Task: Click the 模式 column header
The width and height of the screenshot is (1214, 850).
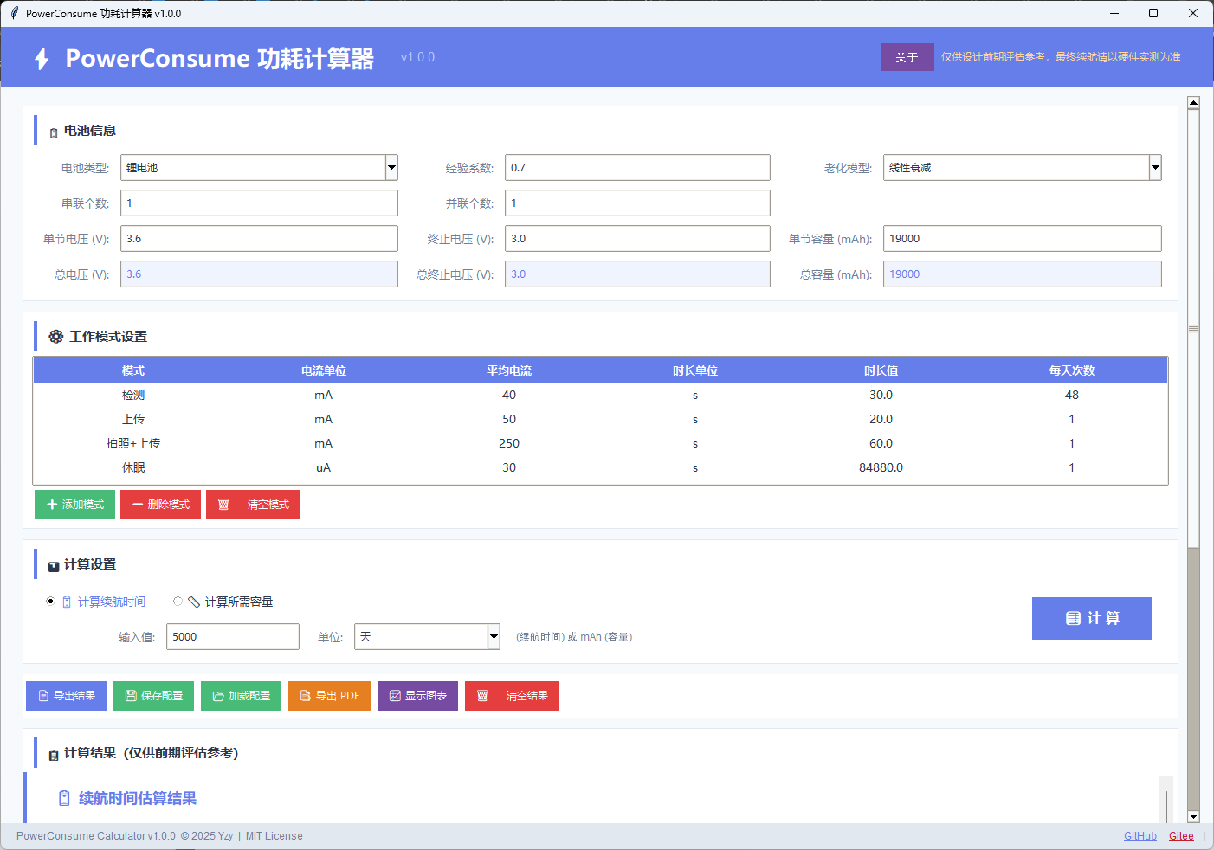Action: pyautogui.click(x=133, y=370)
